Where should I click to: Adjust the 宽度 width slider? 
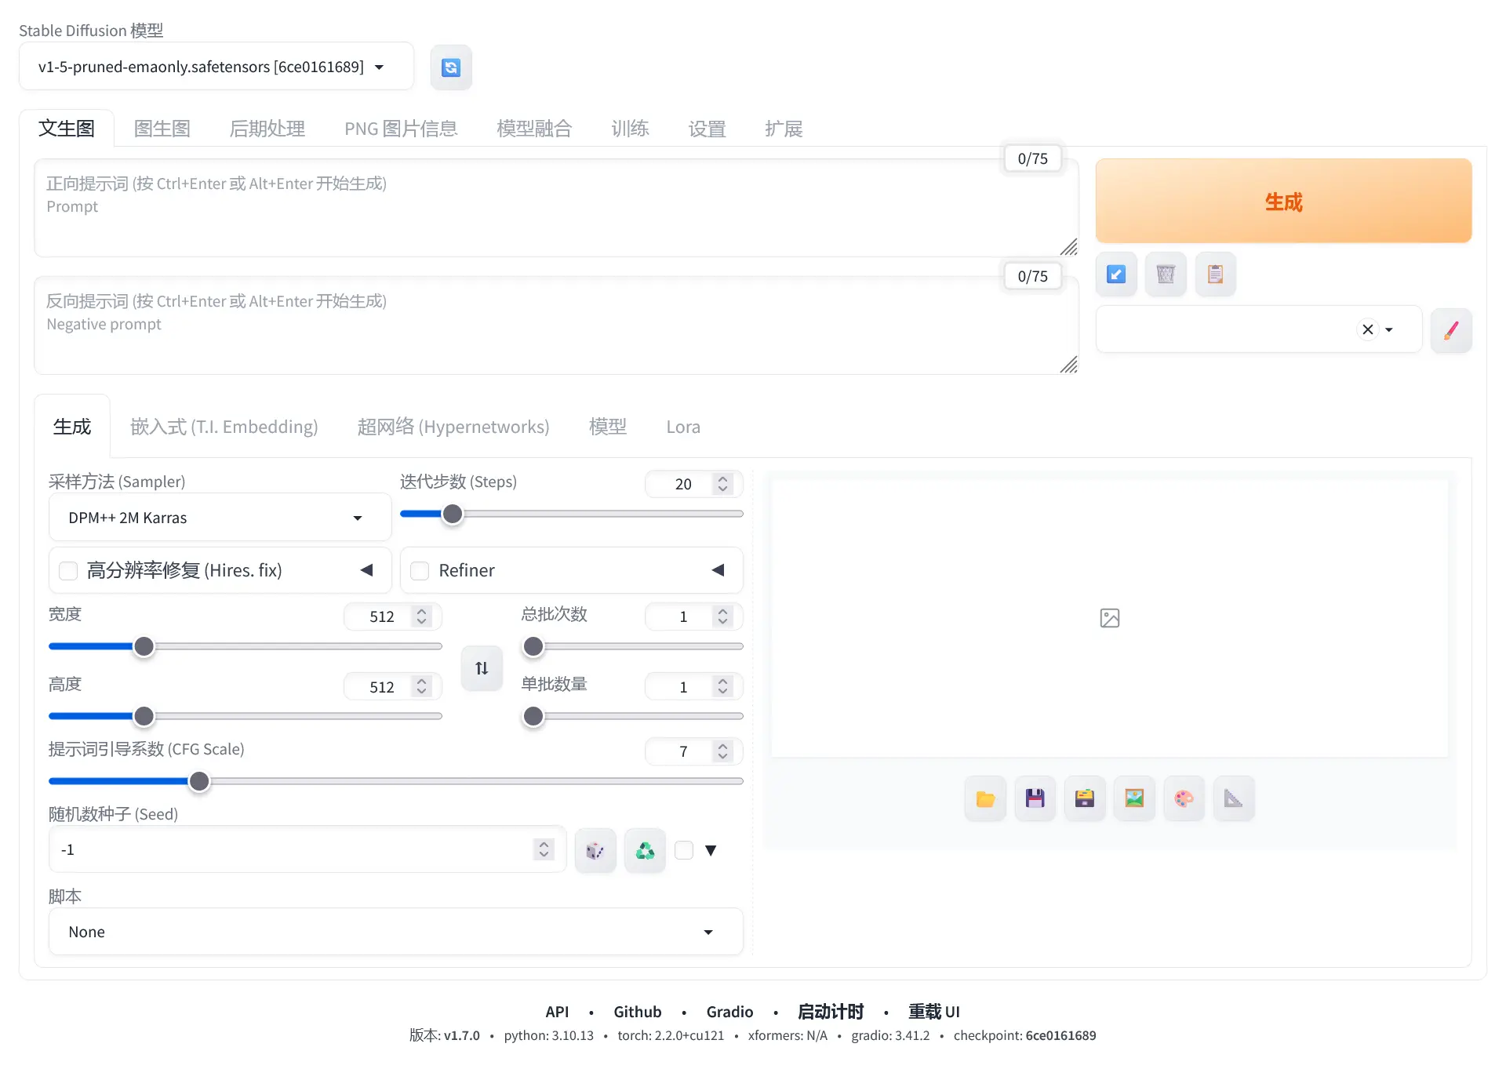coord(246,647)
